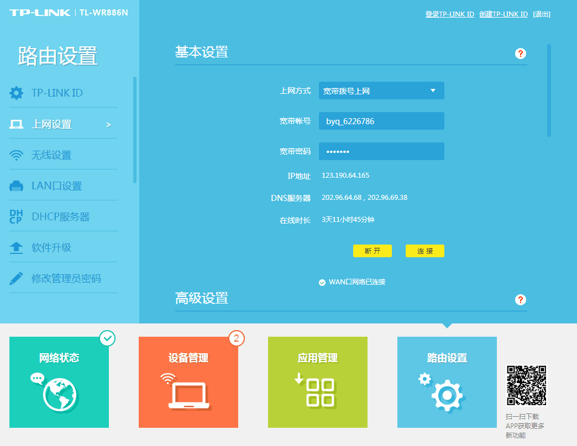577x446 pixels.
Task: Click the gear icon beside TP-LINK ID
Action: (x=17, y=93)
